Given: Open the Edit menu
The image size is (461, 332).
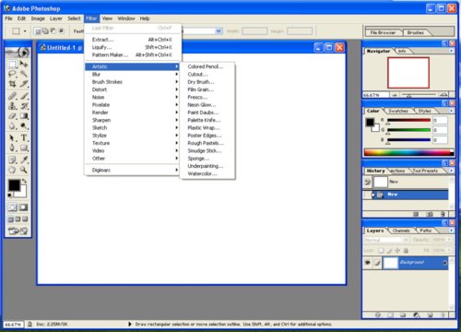Looking at the screenshot, I should coord(21,18).
